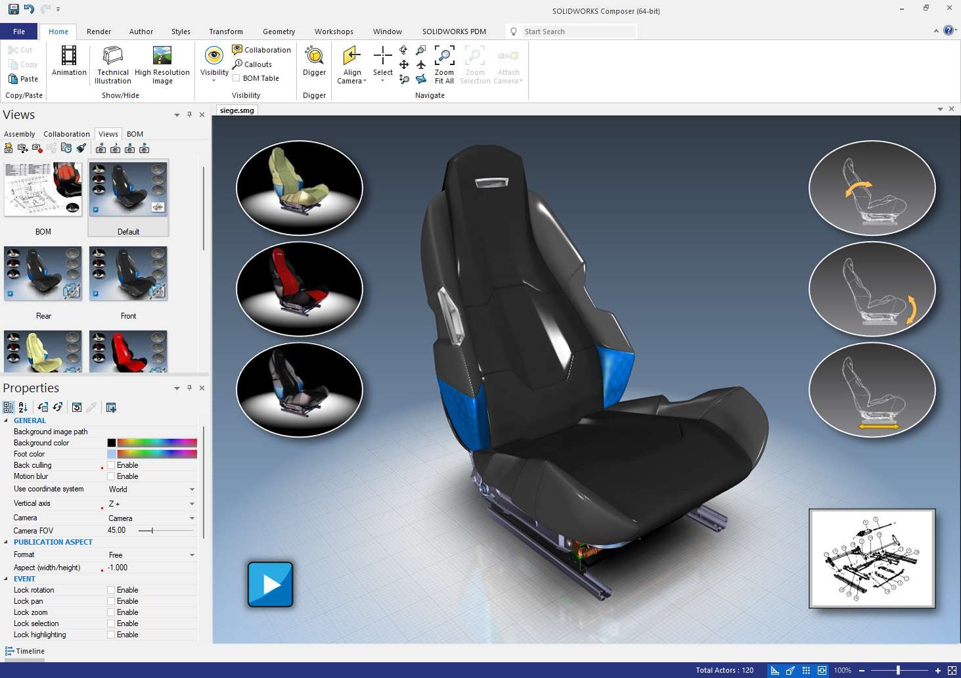This screenshot has width=961, height=678.
Task: Click the next view camera icon
Action: (x=144, y=148)
